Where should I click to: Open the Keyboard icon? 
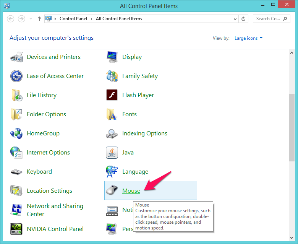pyautogui.click(x=16, y=172)
